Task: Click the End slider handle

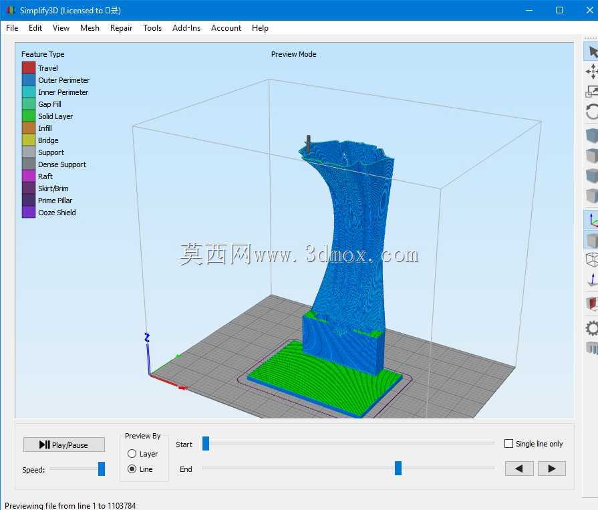Action: pyautogui.click(x=398, y=468)
